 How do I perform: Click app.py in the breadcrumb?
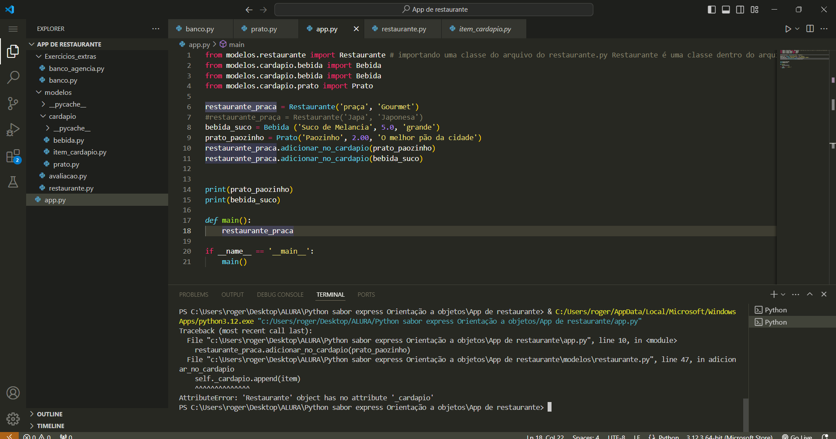coord(195,44)
